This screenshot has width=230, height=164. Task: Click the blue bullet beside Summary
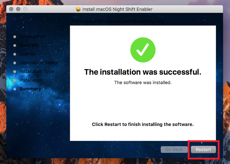click(15, 89)
